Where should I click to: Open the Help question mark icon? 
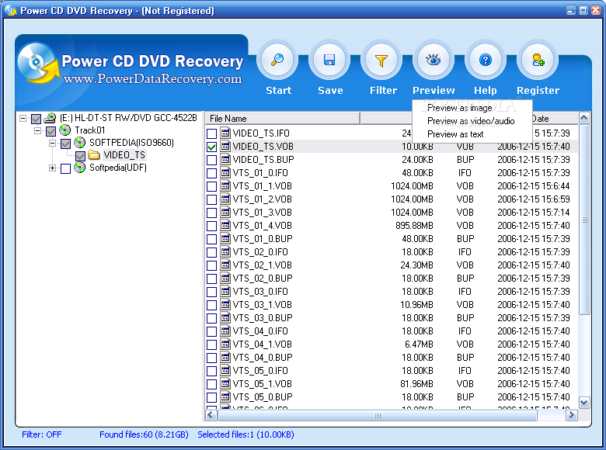(x=486, y=61)
